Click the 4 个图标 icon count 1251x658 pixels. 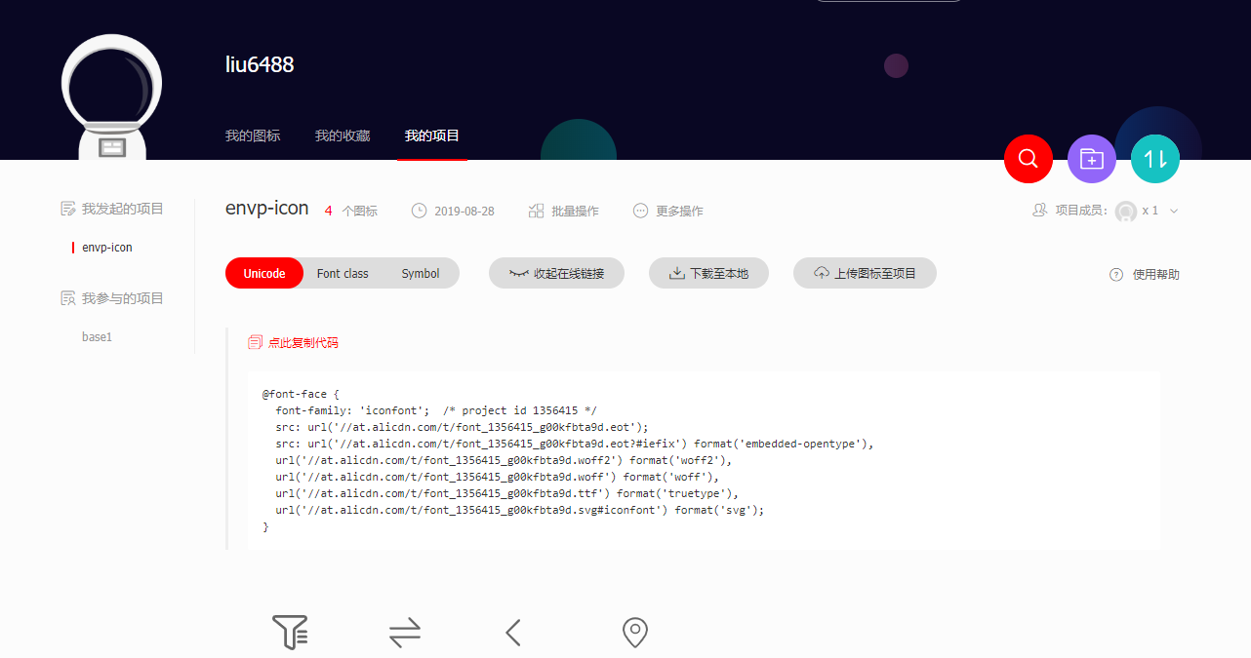[351, 211]
